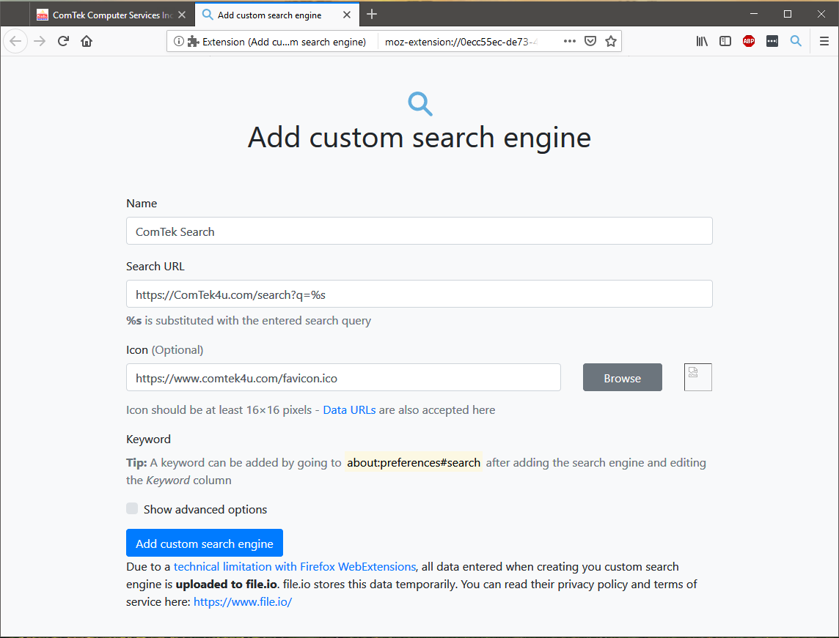
Task: Click the large magnifier logo above heading
Action: pos(420,104)
